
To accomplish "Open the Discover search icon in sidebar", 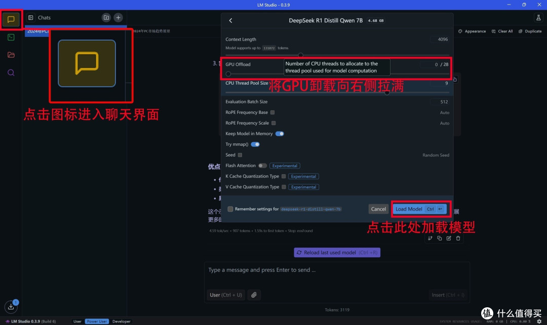I will (11, 72).
